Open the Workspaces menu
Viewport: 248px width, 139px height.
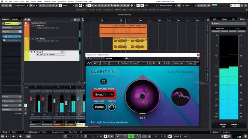click(62, 2)
